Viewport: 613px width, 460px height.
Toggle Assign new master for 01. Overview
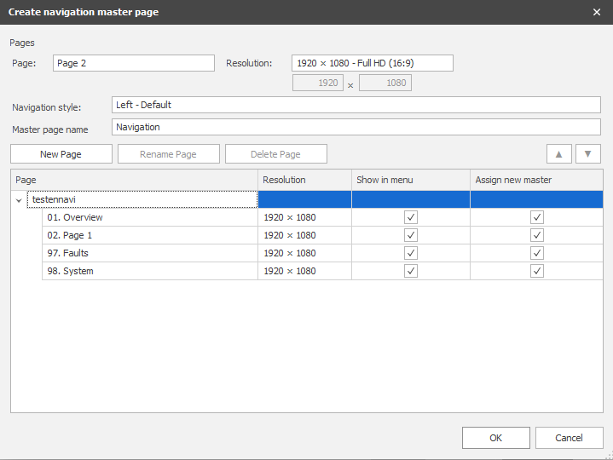tap(537, 217)
